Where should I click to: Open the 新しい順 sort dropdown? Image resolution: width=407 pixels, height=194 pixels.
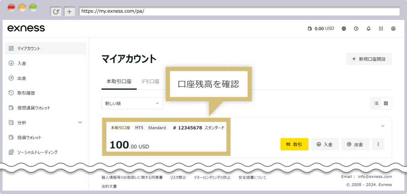pyautogui.click(x=132, y=103)
